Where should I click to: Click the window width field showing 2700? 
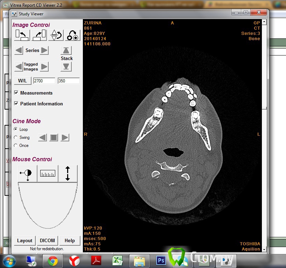click(44, 81)
